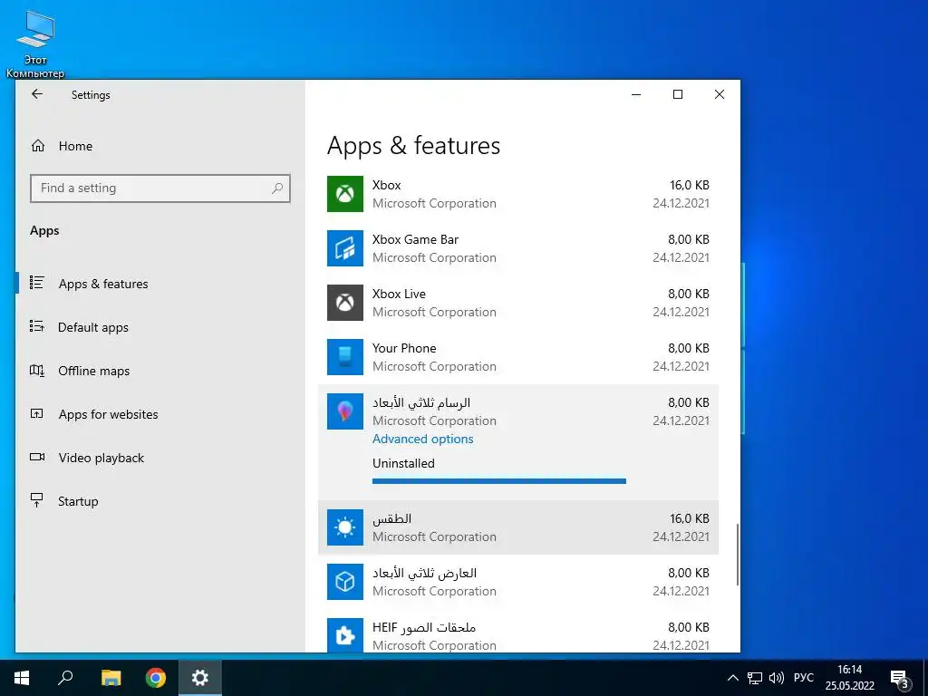
Task: Click the العارض ثلاثي الأبعاد app name
Action: point(424,573)
